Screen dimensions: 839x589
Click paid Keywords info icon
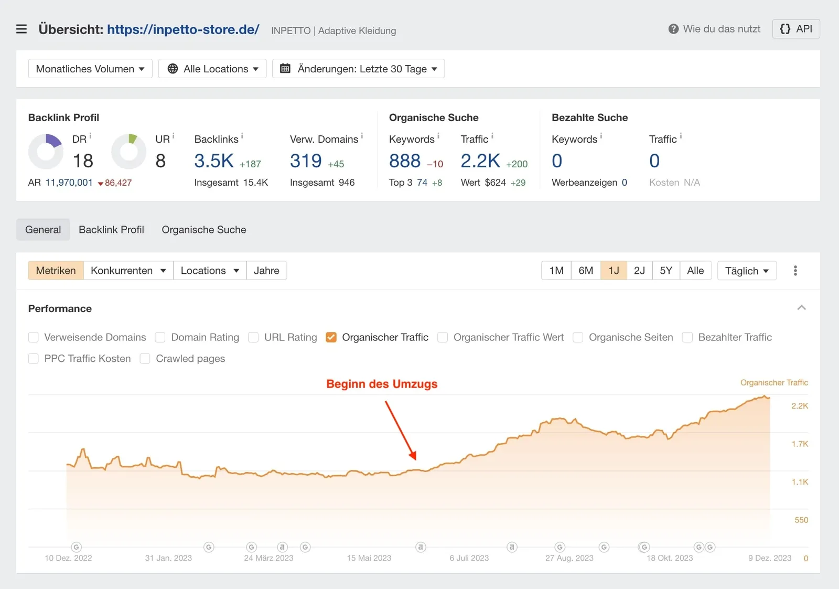(601, 136)
